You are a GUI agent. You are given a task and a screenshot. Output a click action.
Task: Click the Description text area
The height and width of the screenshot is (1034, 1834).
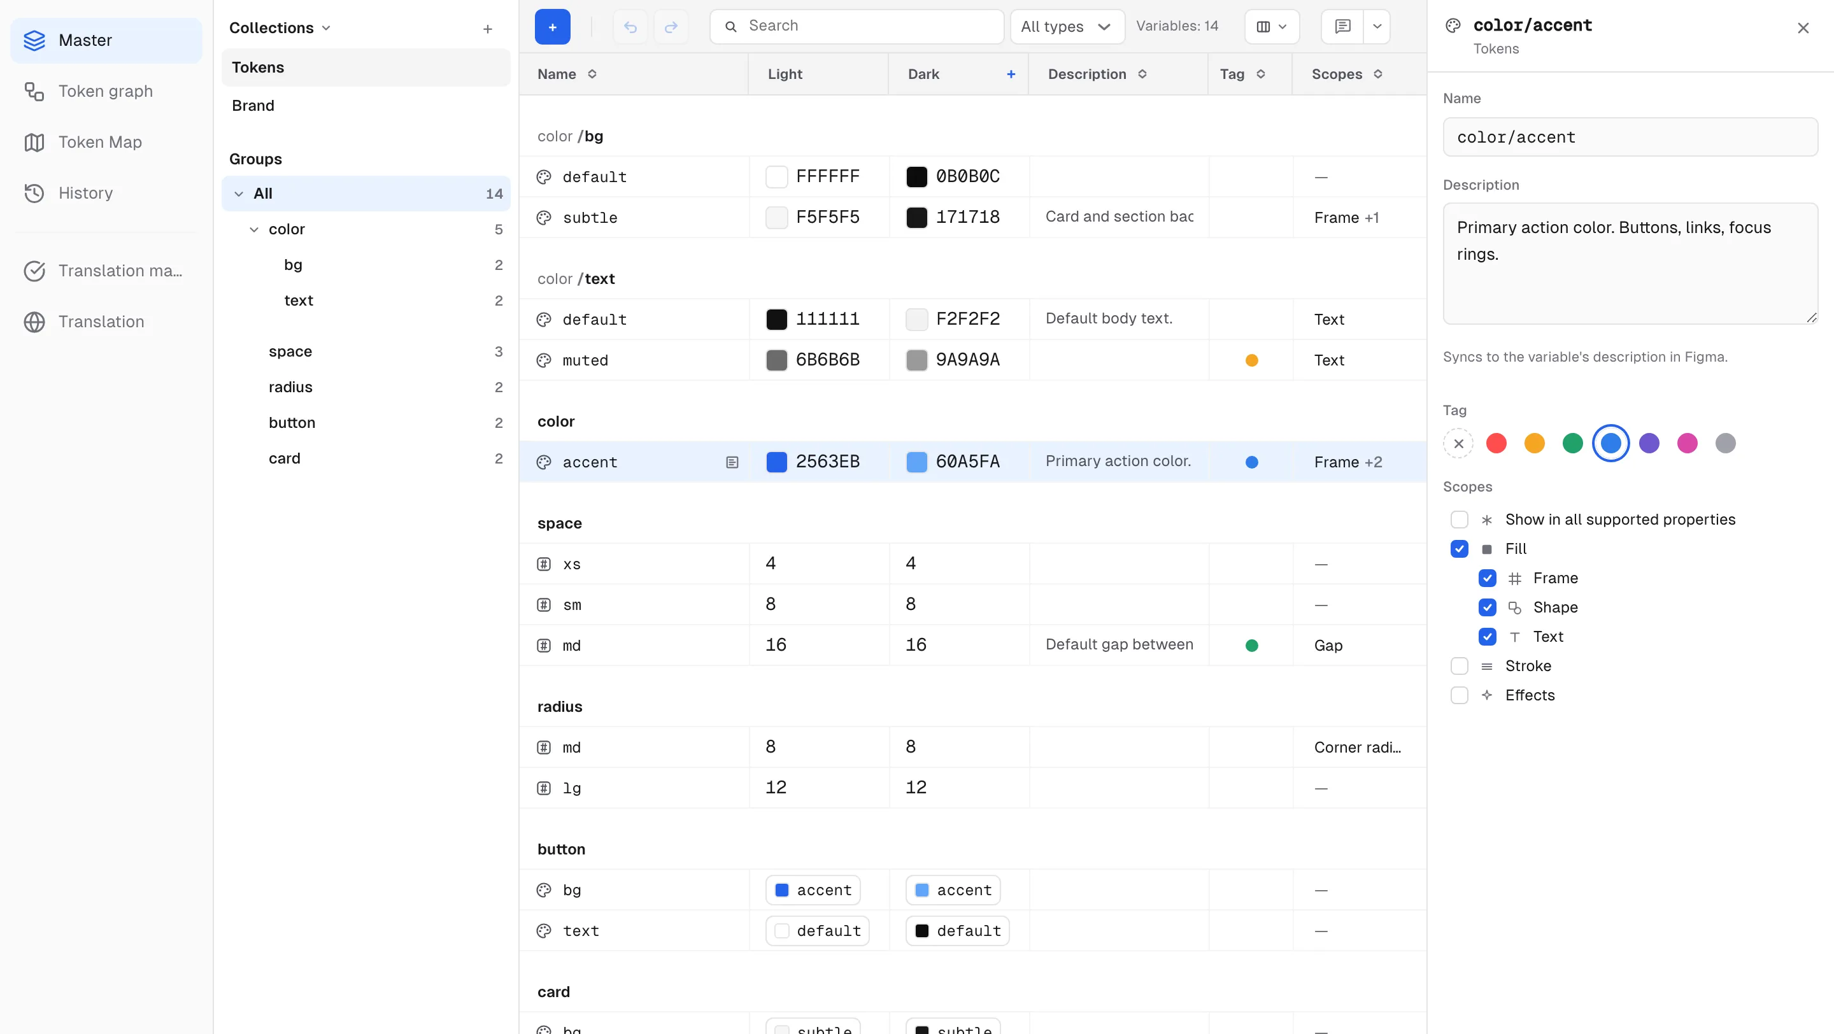(1630, 264)
